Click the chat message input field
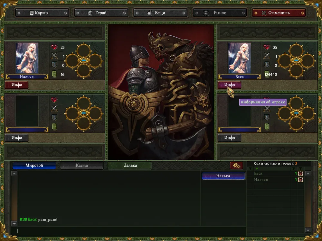Viewport: 322px width, 241px height. coord(129,231)
